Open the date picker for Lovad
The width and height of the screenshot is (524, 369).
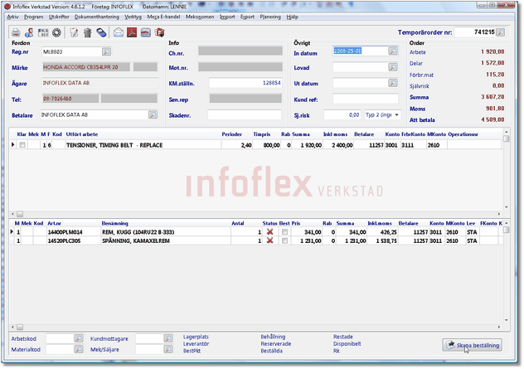(393, 67)
